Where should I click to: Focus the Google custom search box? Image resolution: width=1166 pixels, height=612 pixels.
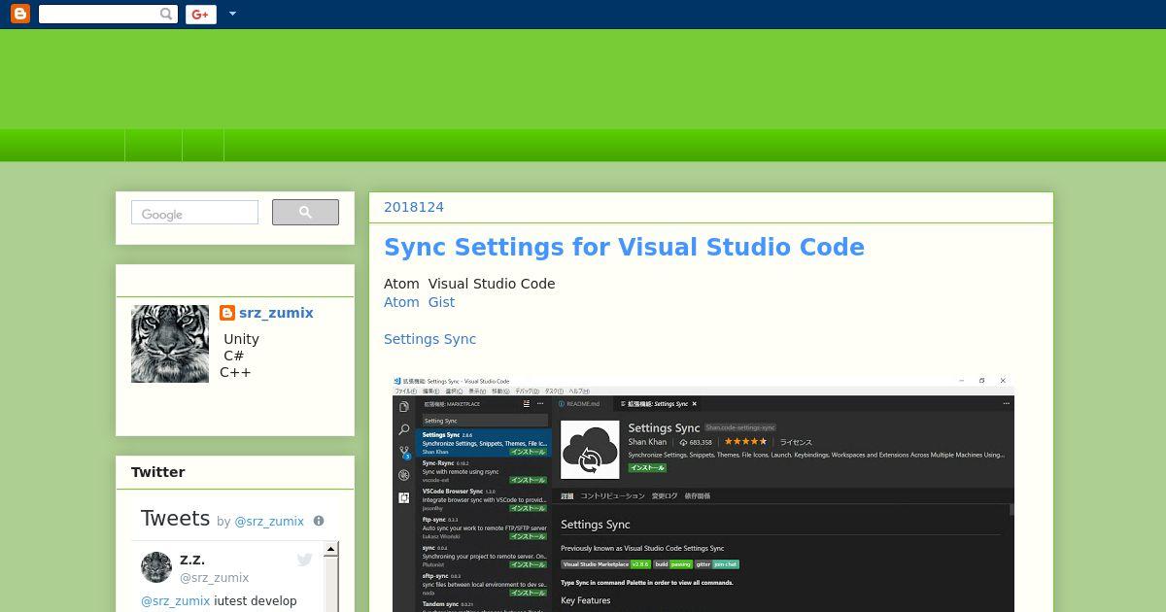(x=194, y=213)
